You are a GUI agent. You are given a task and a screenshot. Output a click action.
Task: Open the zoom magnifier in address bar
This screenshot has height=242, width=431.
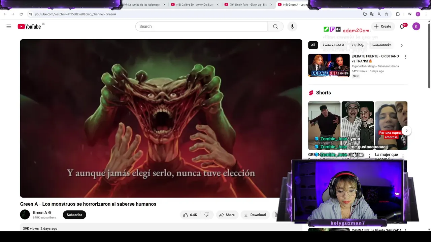[379, 14]
